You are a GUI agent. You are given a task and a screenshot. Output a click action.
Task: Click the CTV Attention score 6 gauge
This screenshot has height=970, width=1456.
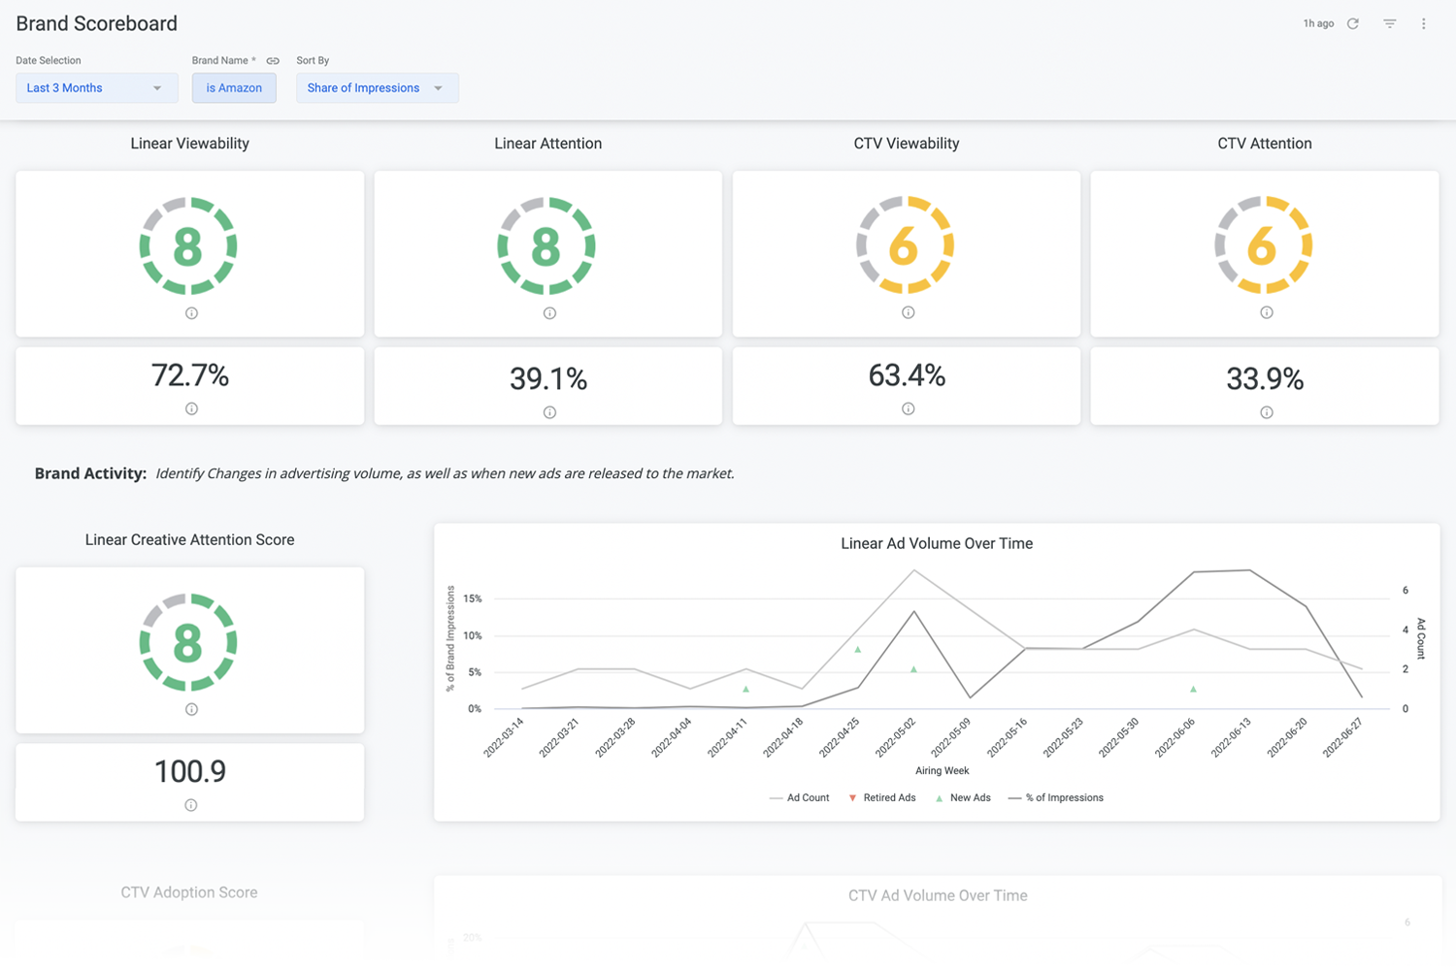point(1263,245)
